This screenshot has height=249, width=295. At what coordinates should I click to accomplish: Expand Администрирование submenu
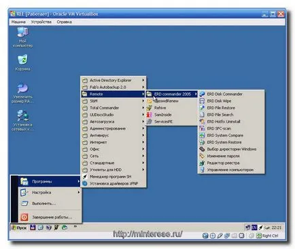(x=114, y=128)
